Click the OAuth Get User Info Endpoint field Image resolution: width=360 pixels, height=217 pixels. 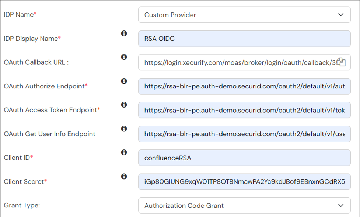point(244,134)
